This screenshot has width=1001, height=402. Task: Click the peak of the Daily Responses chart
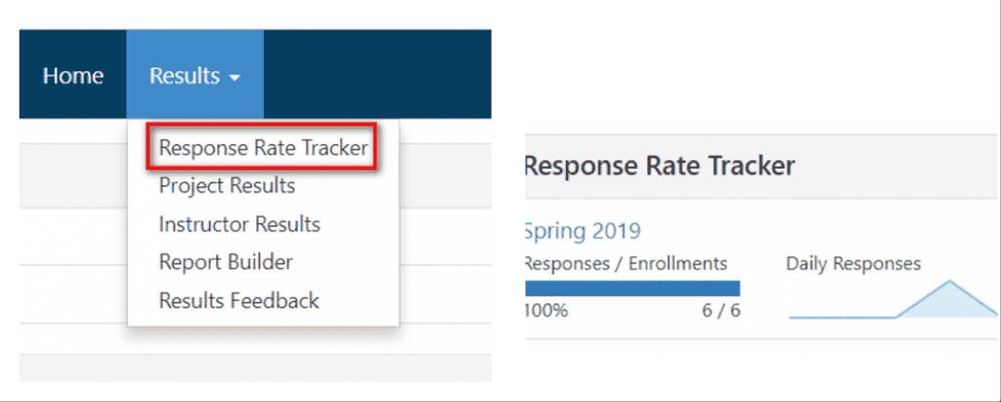pos(948,285)
